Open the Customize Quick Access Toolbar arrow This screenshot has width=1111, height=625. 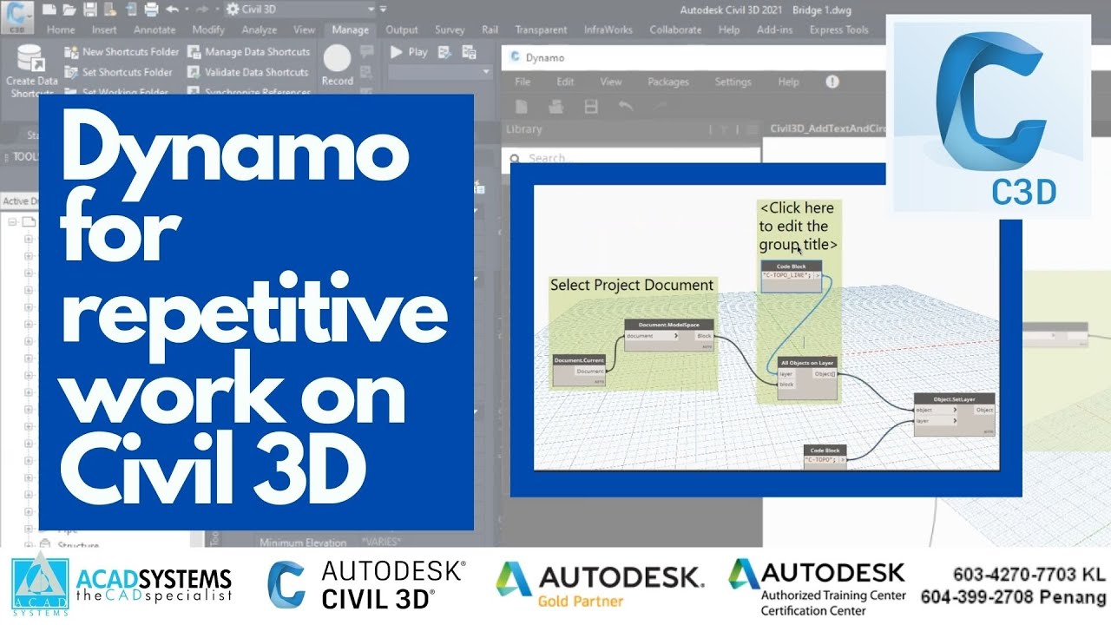(383, 10)
